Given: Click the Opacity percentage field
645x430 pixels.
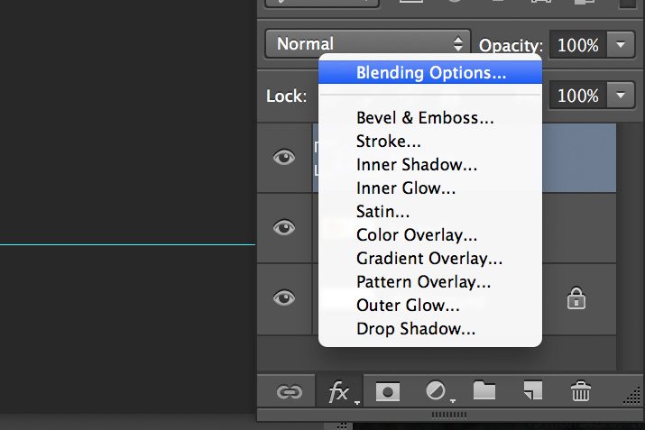Looking at the screenshot, I should pyautogui.click(x=577, y=44).
